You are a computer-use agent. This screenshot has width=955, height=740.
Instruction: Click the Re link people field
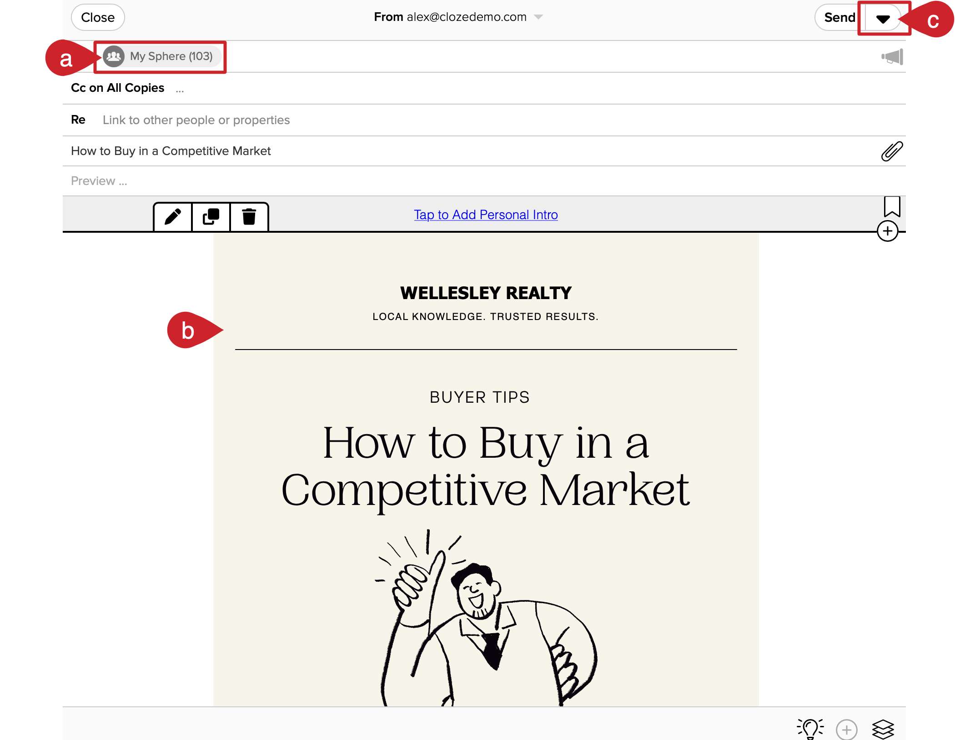click(484, 120)
